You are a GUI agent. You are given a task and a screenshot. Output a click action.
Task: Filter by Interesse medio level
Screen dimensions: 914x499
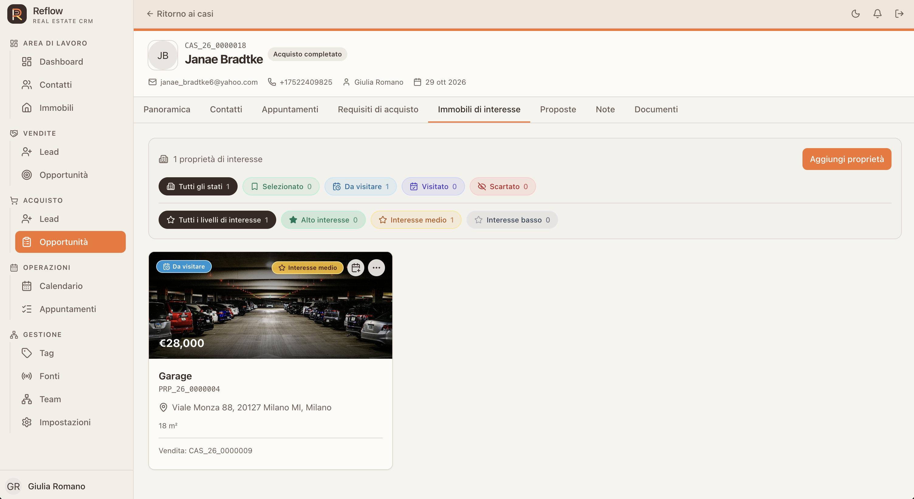(416, 220)
